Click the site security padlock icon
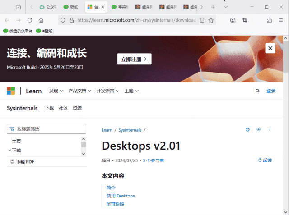 point(71,20)
